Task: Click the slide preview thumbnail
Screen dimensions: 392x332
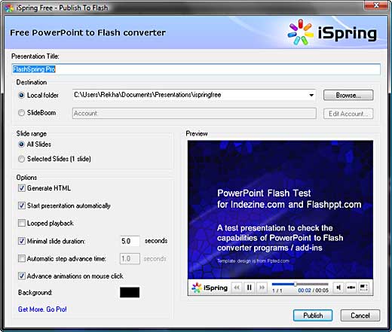Action: pos(280,210)
